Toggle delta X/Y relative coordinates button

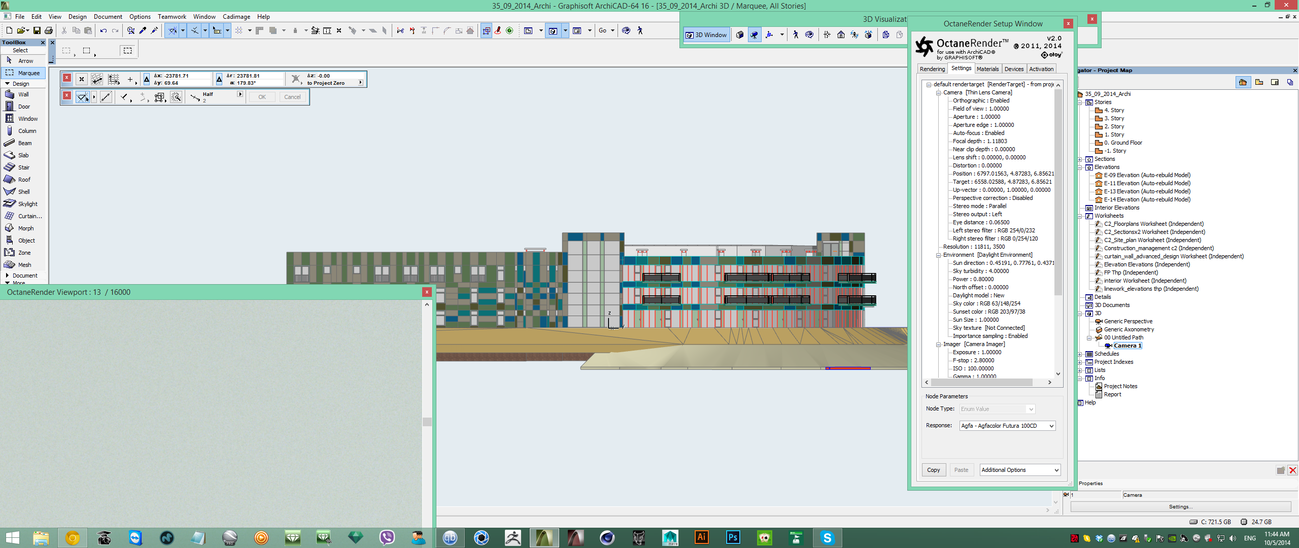147,79
